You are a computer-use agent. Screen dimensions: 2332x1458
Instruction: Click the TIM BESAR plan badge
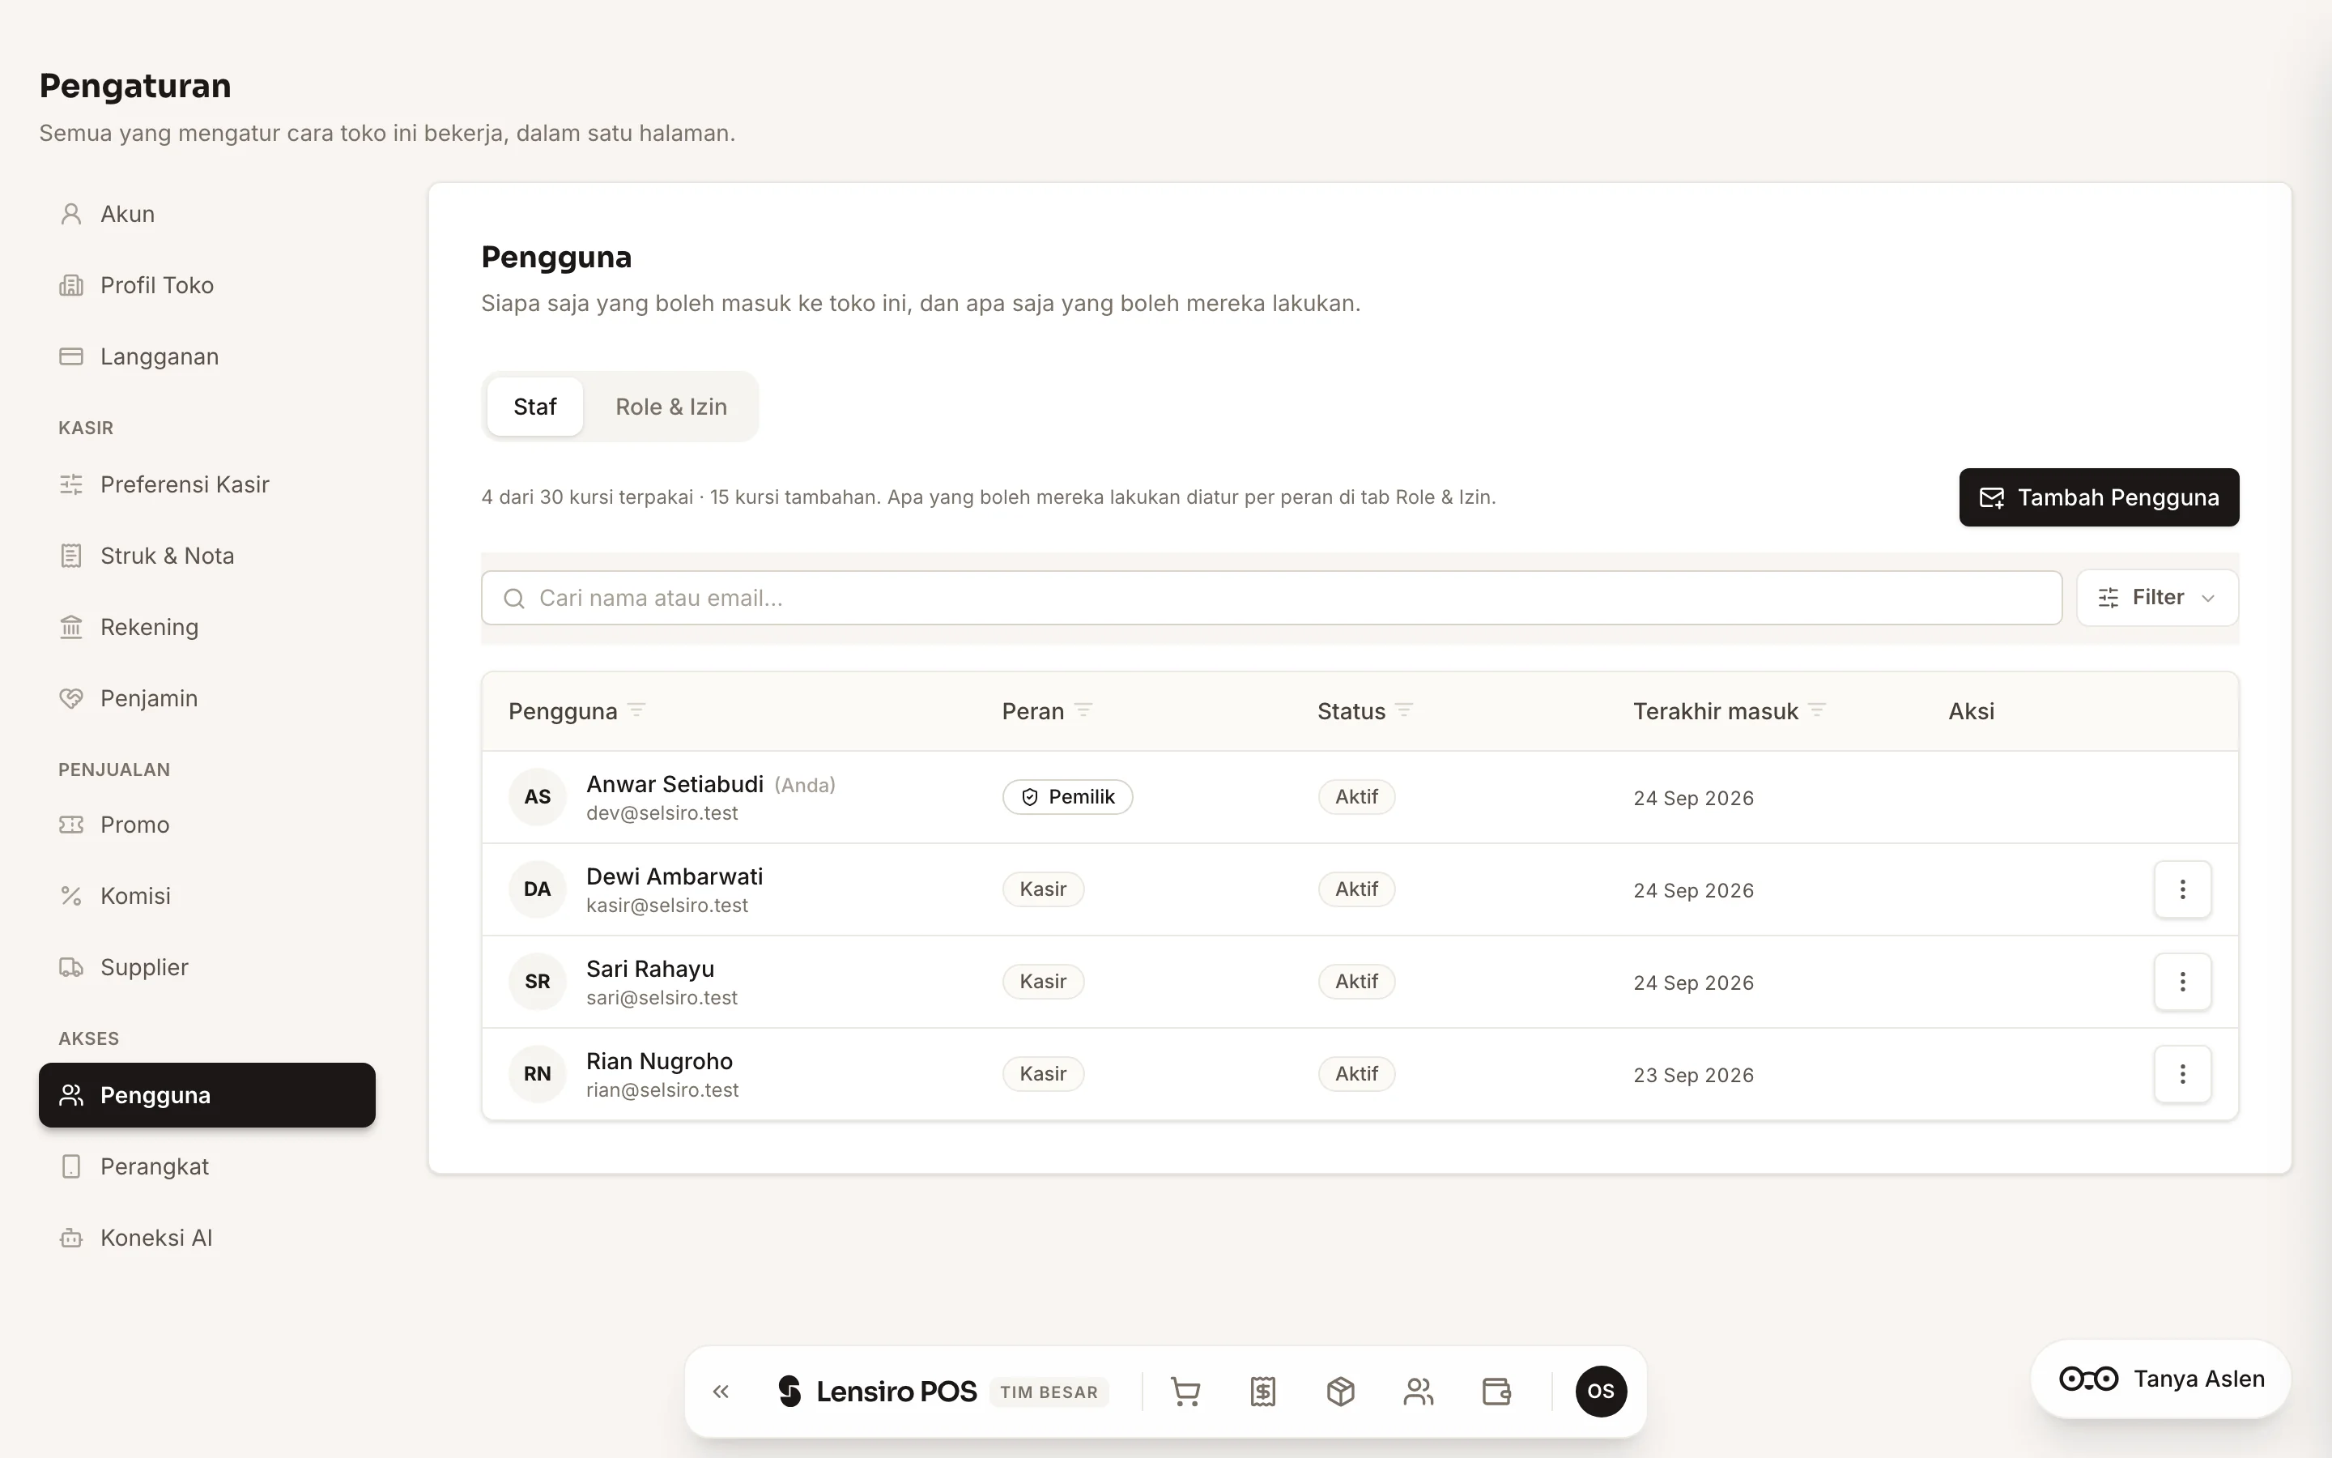[x=1049, y=1392]
